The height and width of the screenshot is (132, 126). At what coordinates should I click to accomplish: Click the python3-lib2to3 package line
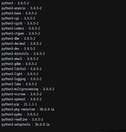click(x=21, y=69)
